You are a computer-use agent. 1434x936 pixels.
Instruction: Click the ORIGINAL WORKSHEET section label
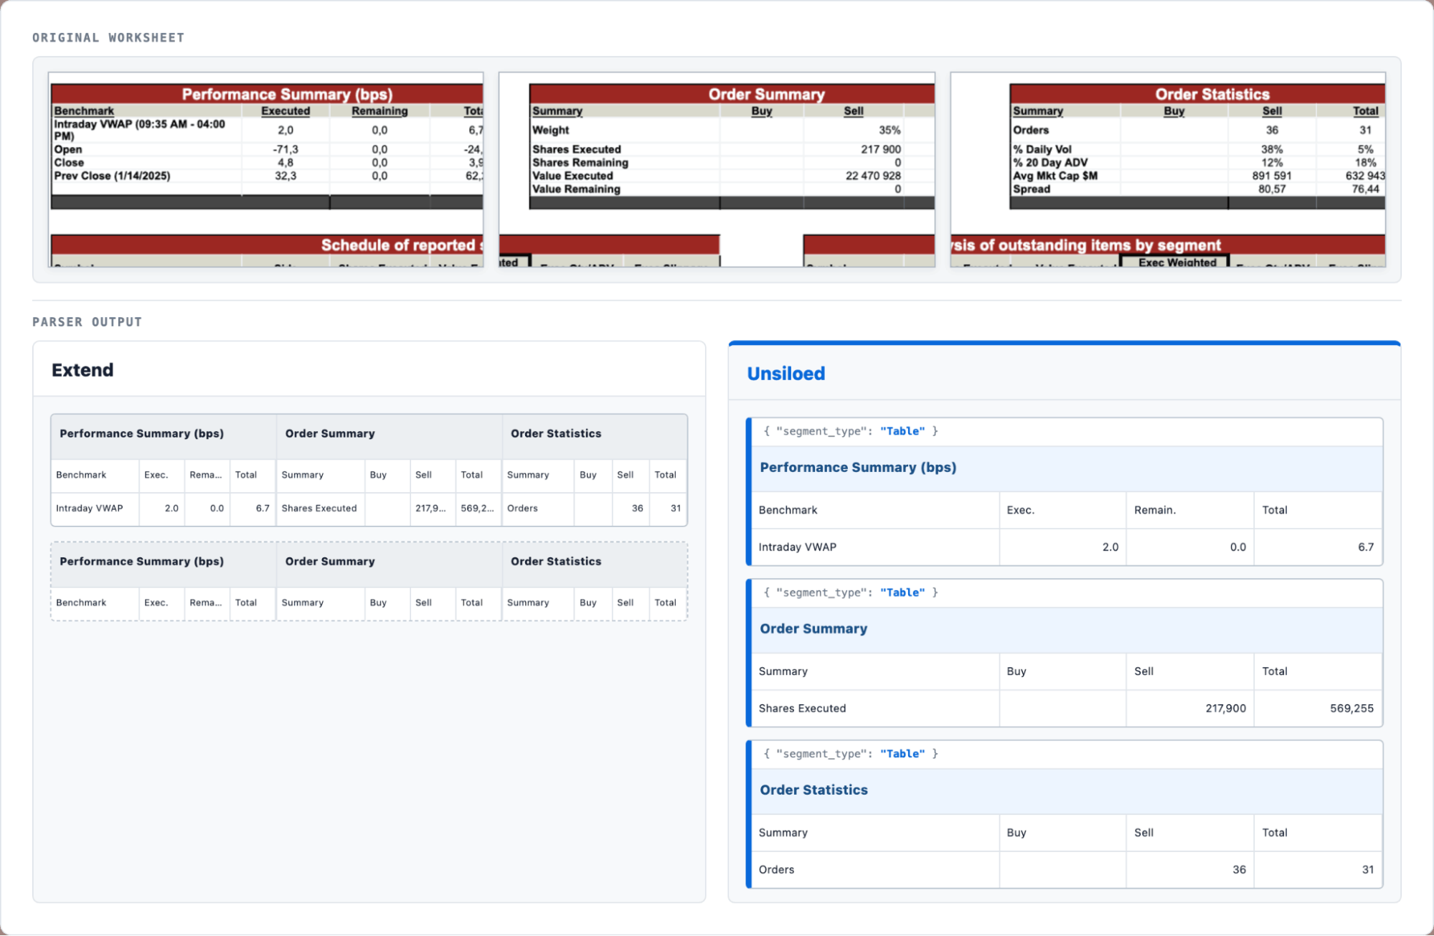[x=108, y=37]
